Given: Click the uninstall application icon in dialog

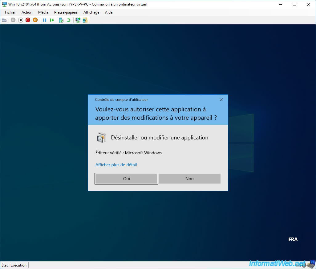Looking at the screenshot, I should pyautogui.click(x=101, y=137).
